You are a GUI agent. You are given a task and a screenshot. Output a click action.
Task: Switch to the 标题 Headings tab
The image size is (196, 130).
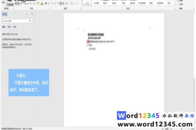click(4, 27)
